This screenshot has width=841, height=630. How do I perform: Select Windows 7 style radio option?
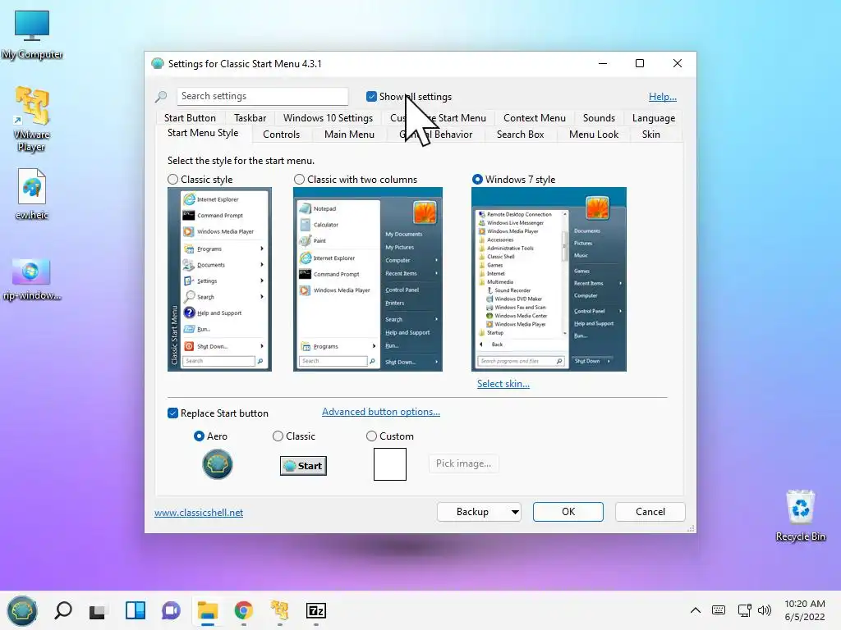[477, 179]
